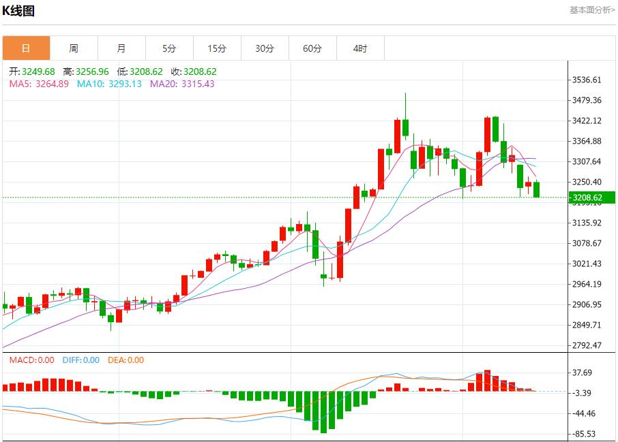The image size is (618, 442).
Task: Click the 开 3249.68 opening price text
Action: [32, 72]
